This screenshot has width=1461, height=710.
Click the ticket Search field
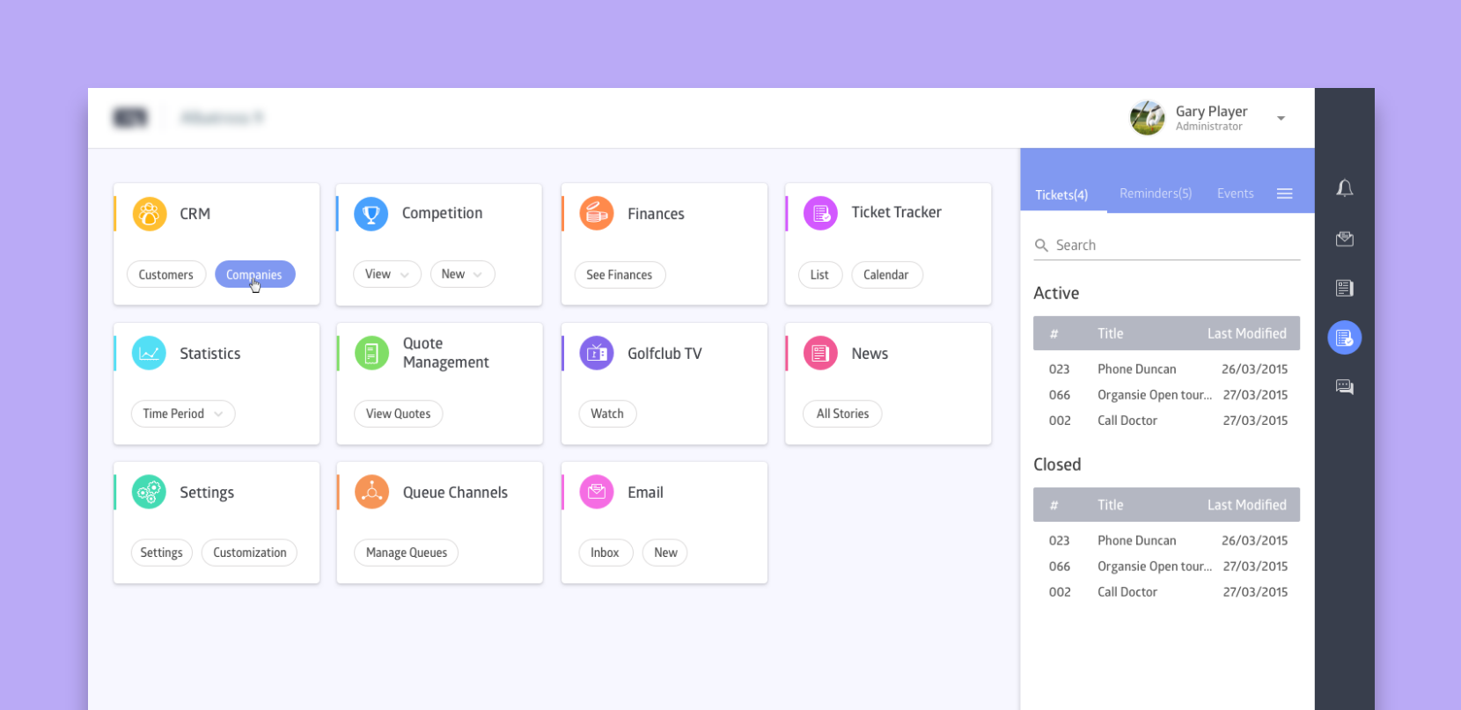[x=1167, y=245]
